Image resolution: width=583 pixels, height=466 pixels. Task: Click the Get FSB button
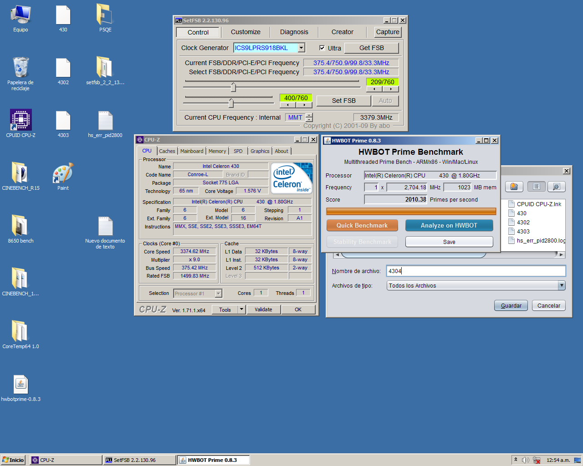[372, 48]
